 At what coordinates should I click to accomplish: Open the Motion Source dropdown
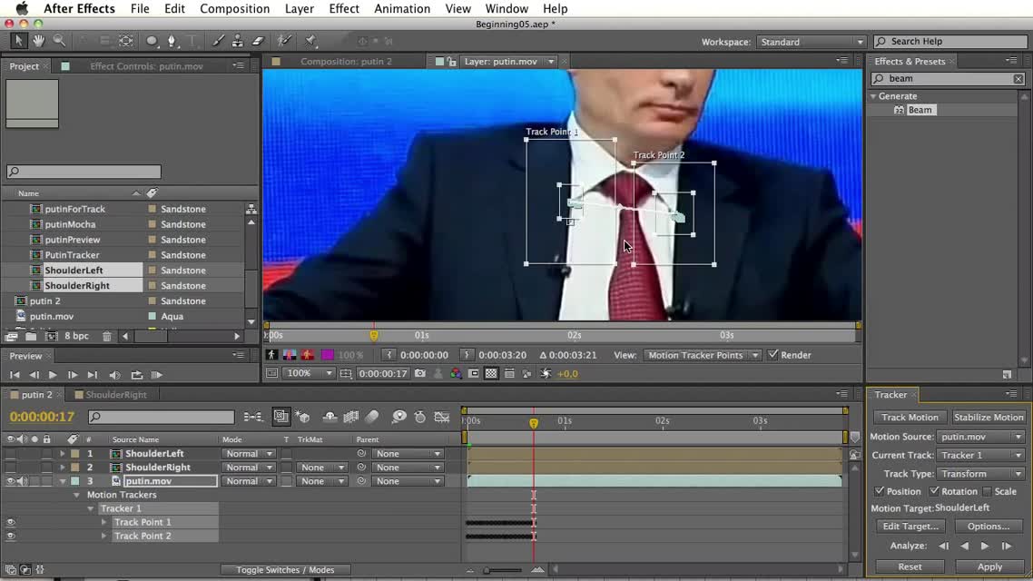click(x=981, y=437)
